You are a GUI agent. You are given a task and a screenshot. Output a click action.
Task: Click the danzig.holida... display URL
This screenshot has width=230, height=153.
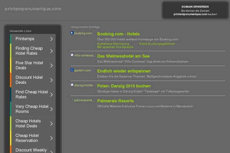click(x=85, y=85)
